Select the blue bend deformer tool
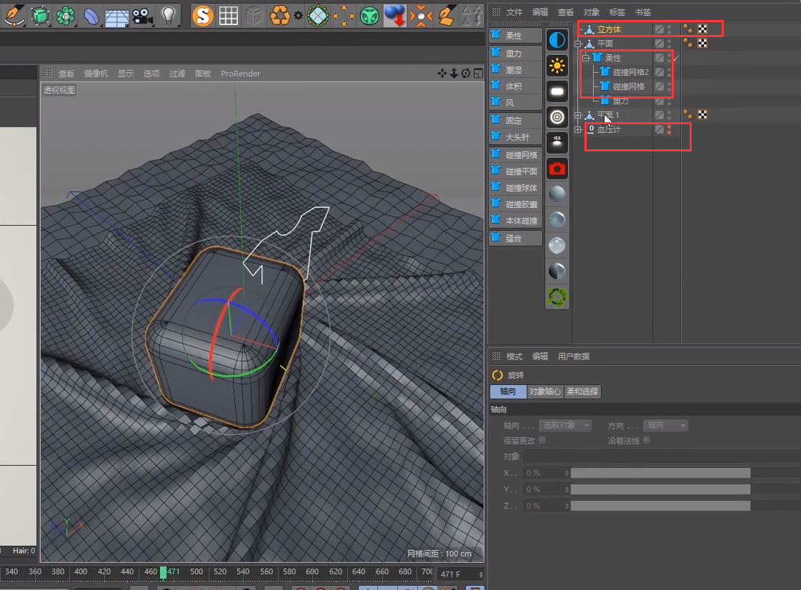 91,16
